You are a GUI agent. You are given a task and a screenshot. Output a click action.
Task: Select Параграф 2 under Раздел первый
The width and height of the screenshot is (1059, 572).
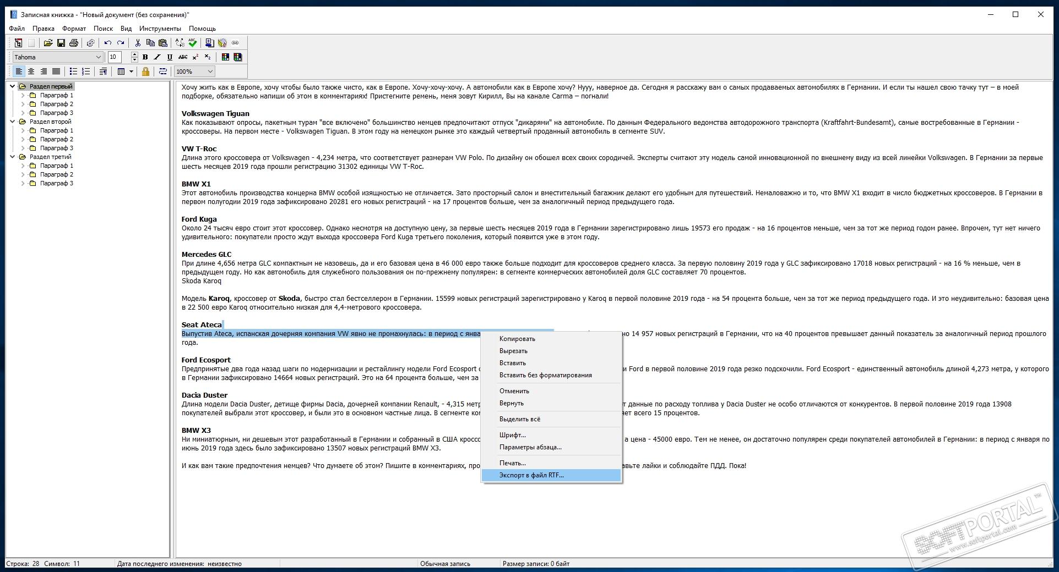[x=56, y=104]
